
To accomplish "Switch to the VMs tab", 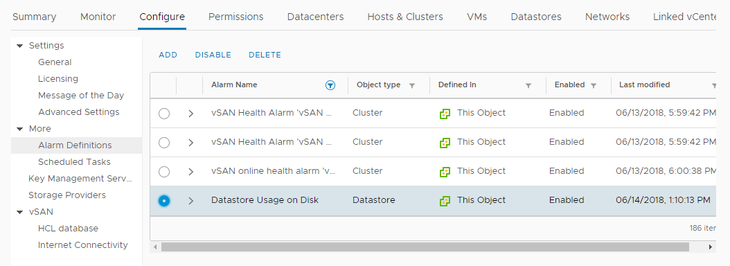I will click(477, 17).
